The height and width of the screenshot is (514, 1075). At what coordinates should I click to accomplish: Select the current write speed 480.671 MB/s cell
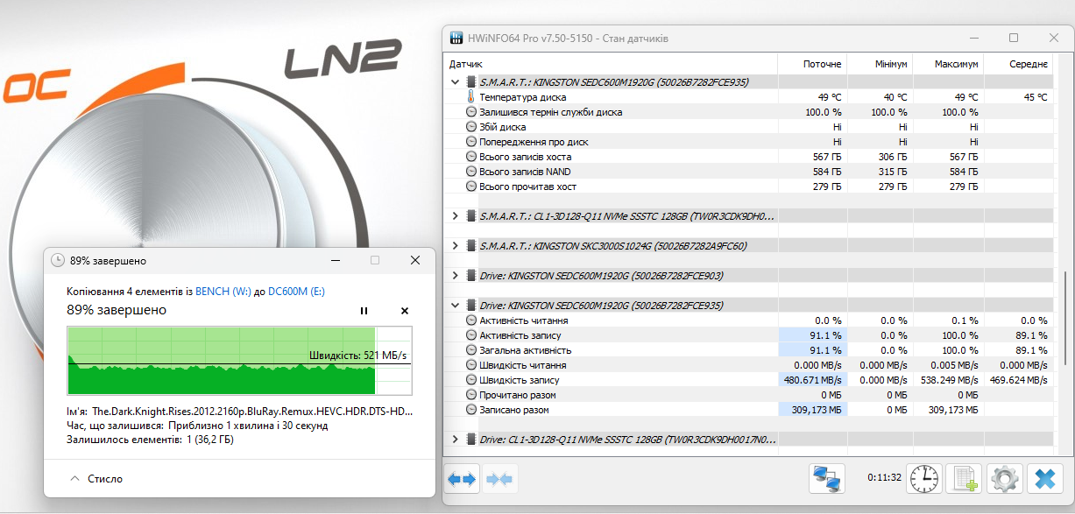pos(811,380)
